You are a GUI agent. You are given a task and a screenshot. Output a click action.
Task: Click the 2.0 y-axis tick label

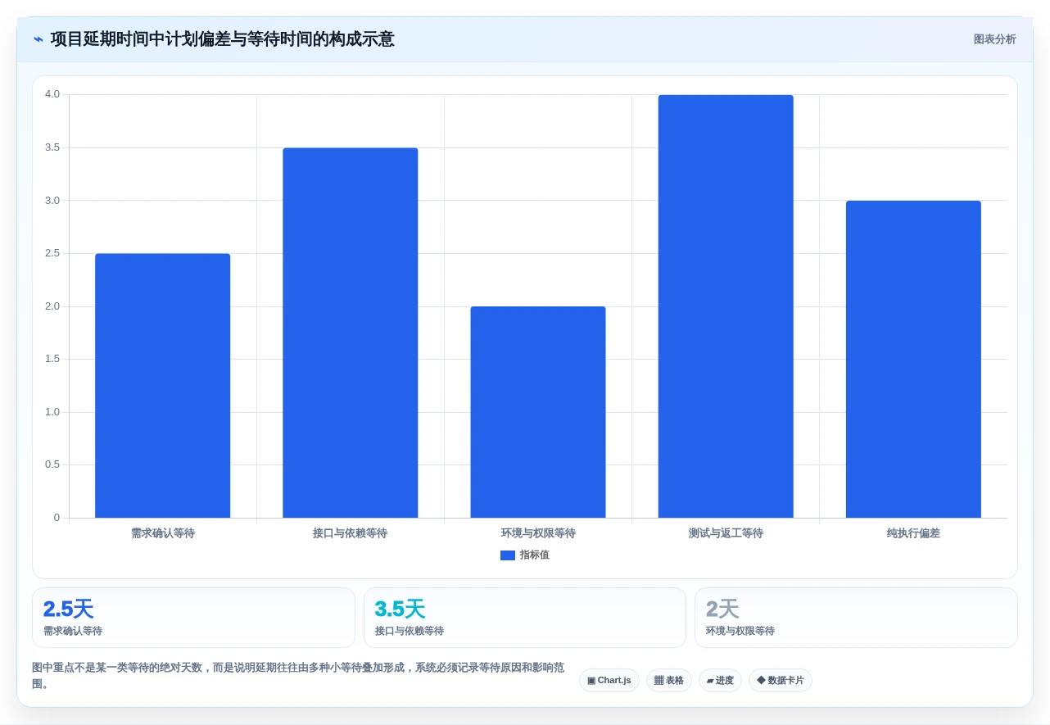(x=52, y=306)
